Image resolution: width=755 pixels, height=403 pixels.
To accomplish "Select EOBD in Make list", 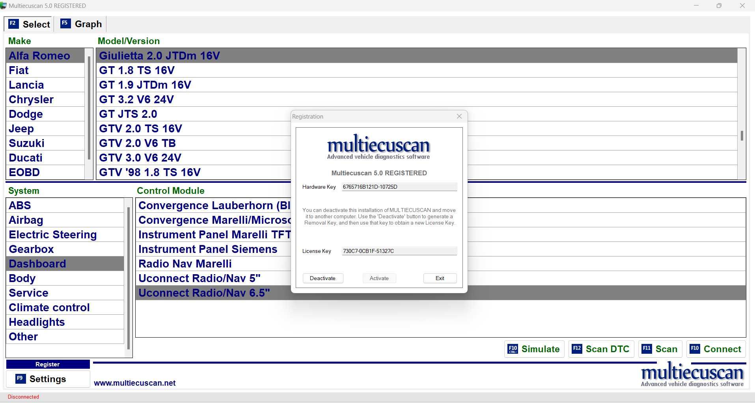I will coord(45,172).
